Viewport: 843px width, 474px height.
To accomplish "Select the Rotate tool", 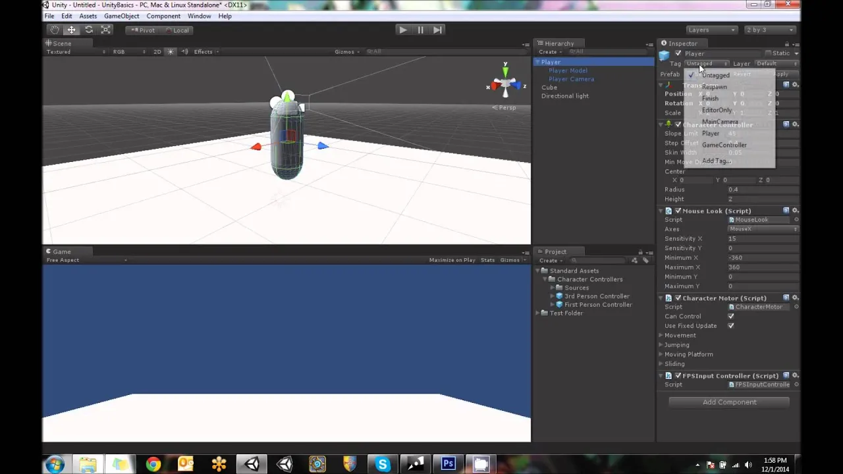I will point(88,30).
